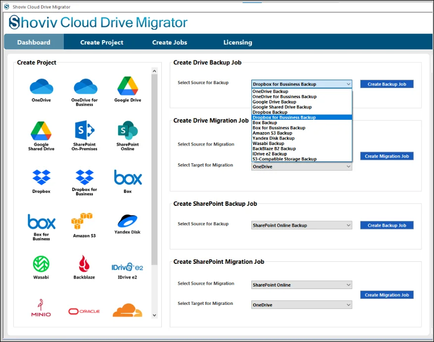
Task: Select the Box project icon
Action: pyautogui.click(x=128, y=178)
